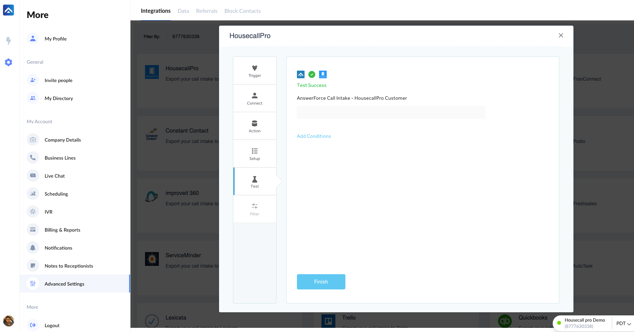Close the HousecallPro dialog
The image size is (634, 332).
pos(561,35)
